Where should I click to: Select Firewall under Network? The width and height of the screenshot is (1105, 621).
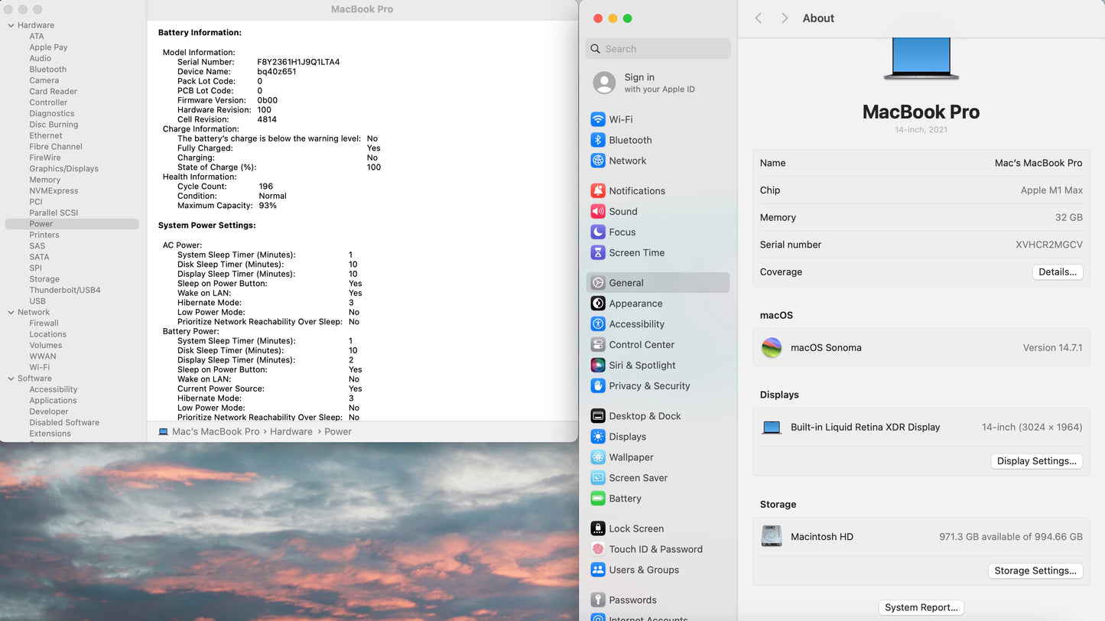44,324
